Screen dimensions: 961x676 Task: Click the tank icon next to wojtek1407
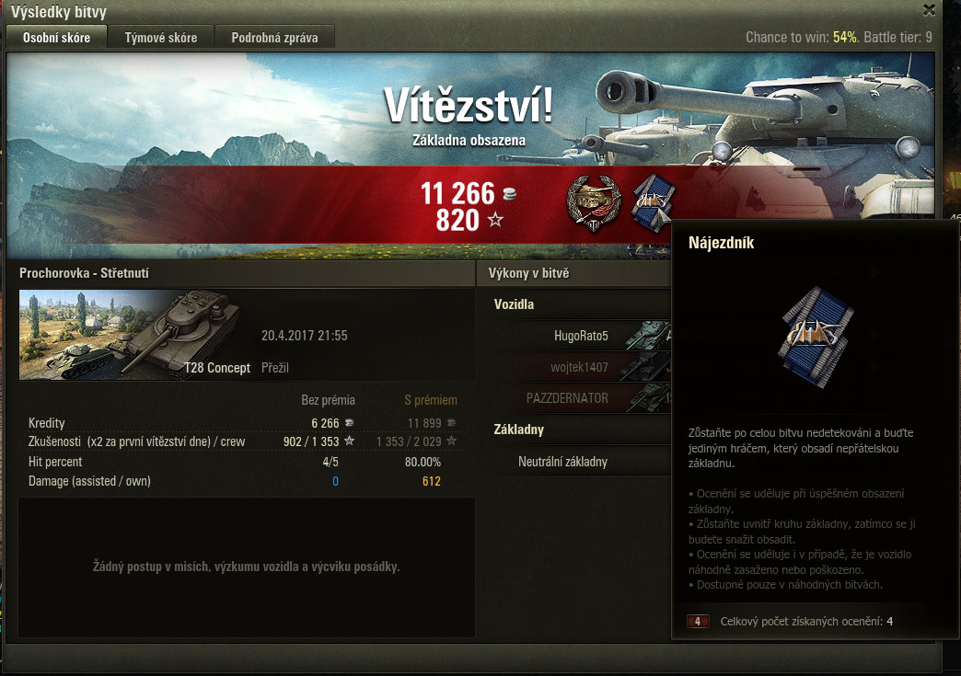tap(650, 366)
